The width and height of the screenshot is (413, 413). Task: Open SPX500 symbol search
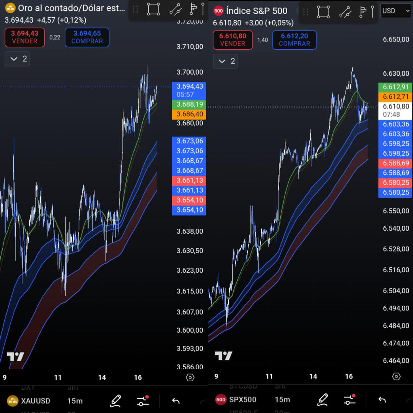(x=242, y=400)
